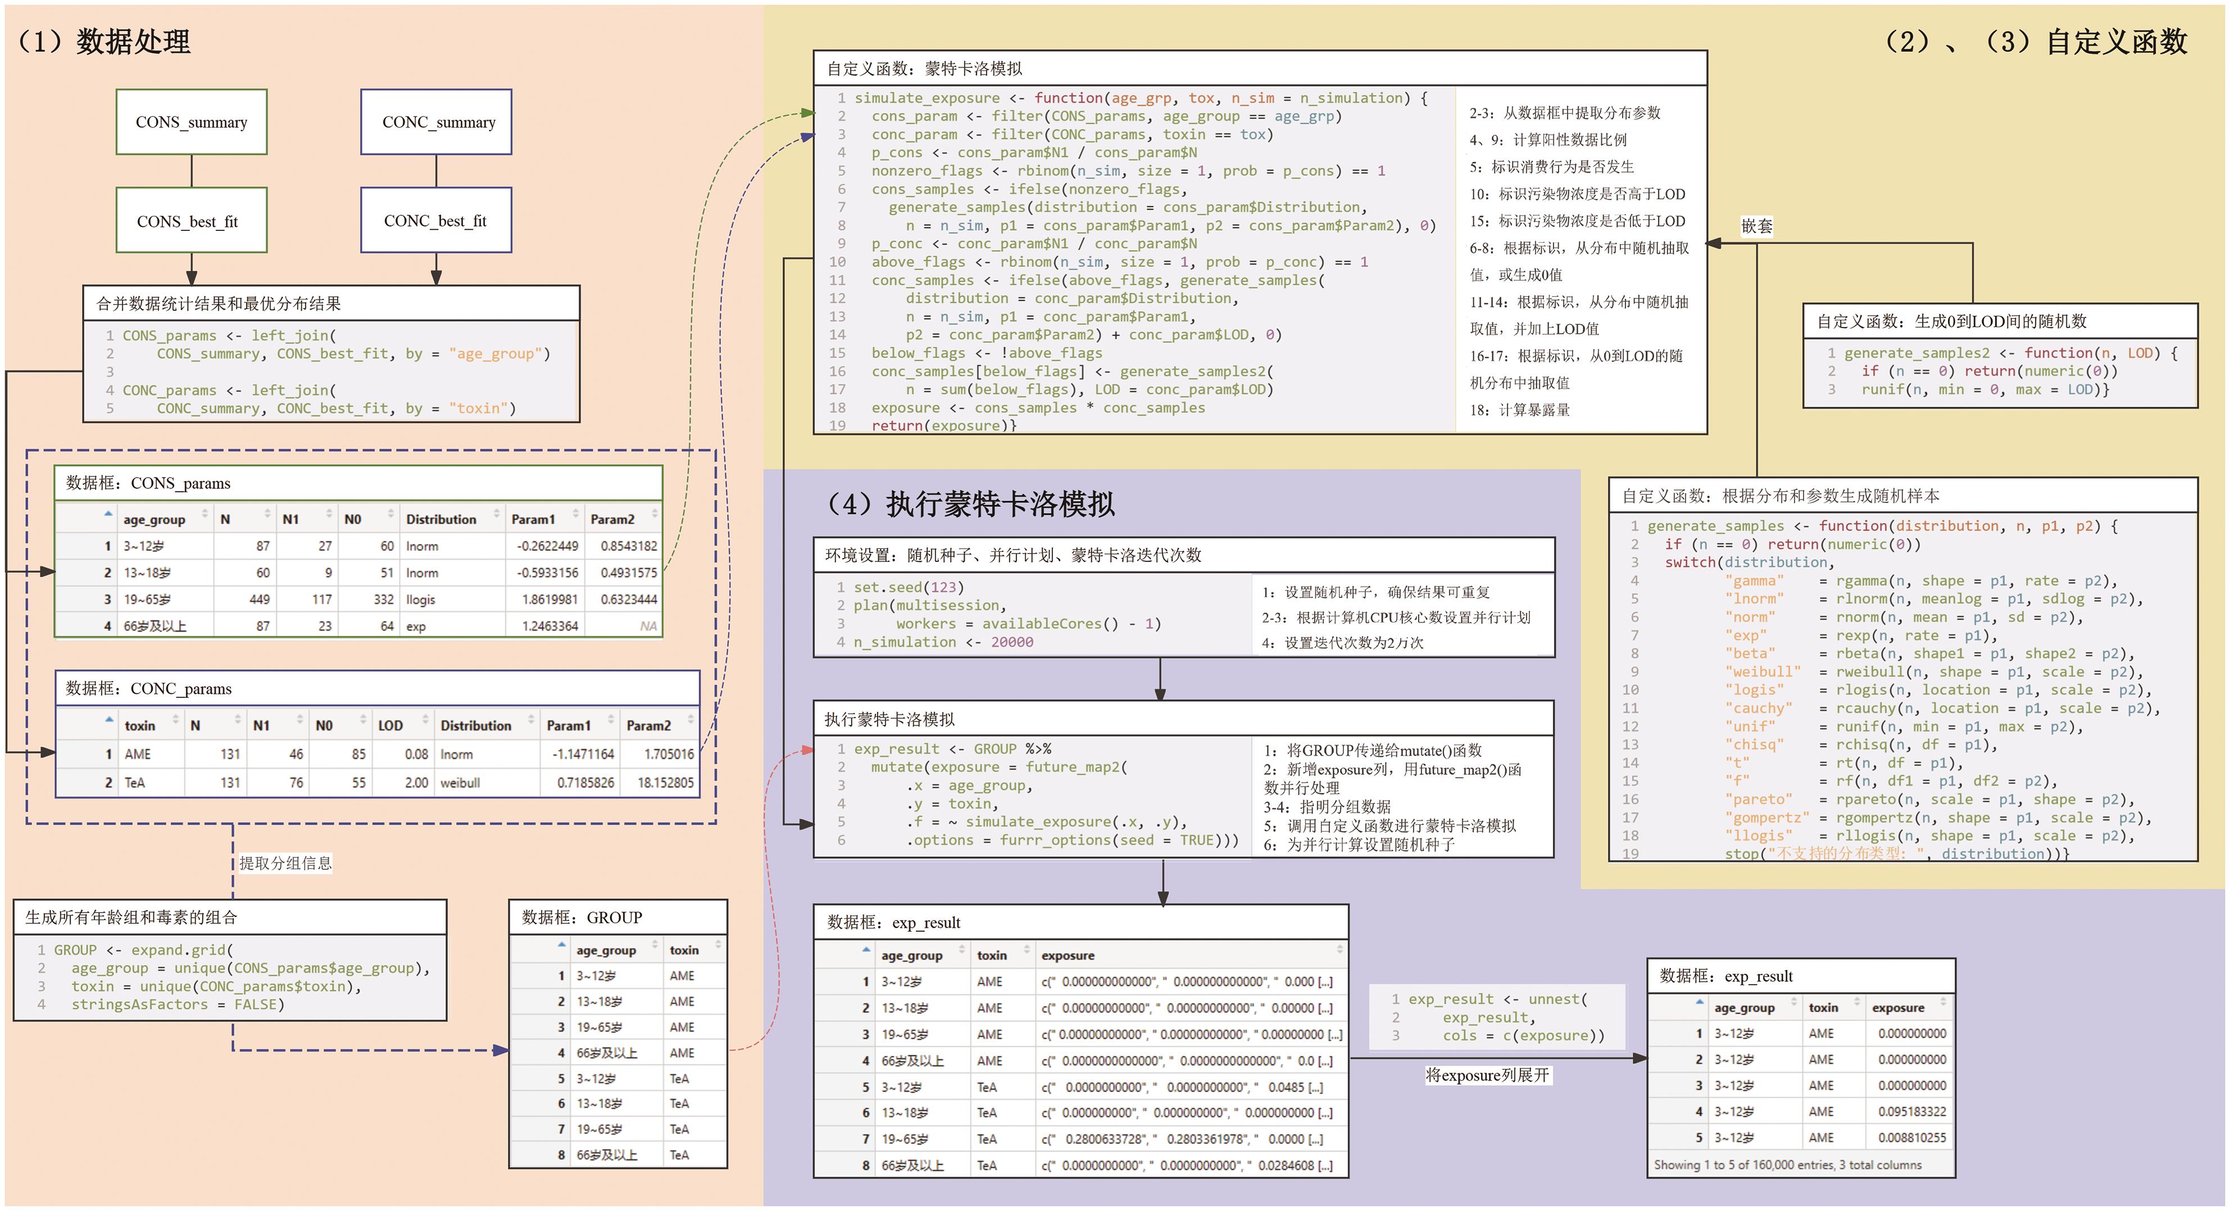Screen dimensions: 2230x1211
Task: Click 'stringsAsFactors = FALSE)' code line
Action: pos(178,1004)
